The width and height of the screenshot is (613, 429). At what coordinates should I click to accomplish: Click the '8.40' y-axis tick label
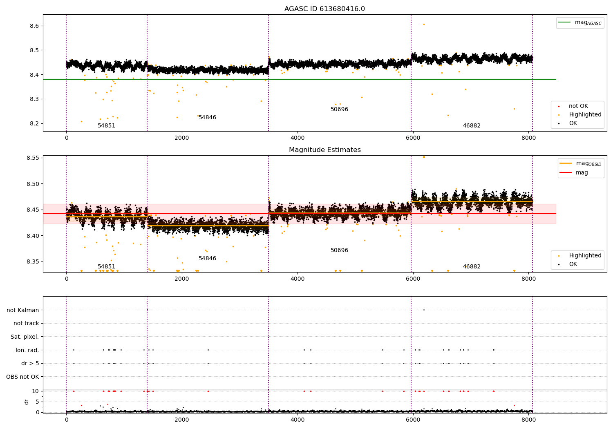(33, 236)
